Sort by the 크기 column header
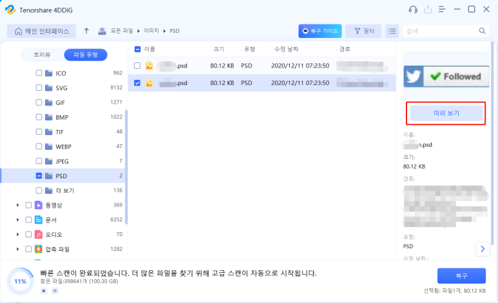Viewport: 498px width, 303px height. tap(218, 49)
